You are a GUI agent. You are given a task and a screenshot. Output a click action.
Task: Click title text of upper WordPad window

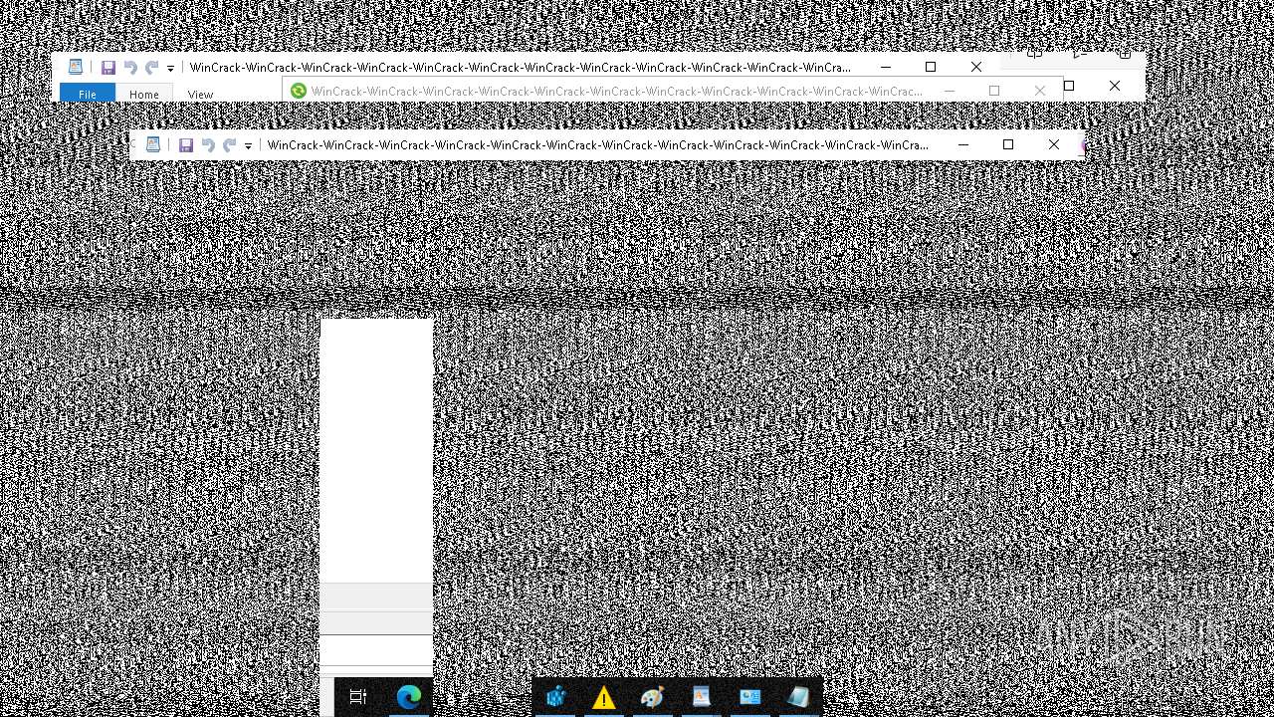click(x=521, y=68)
